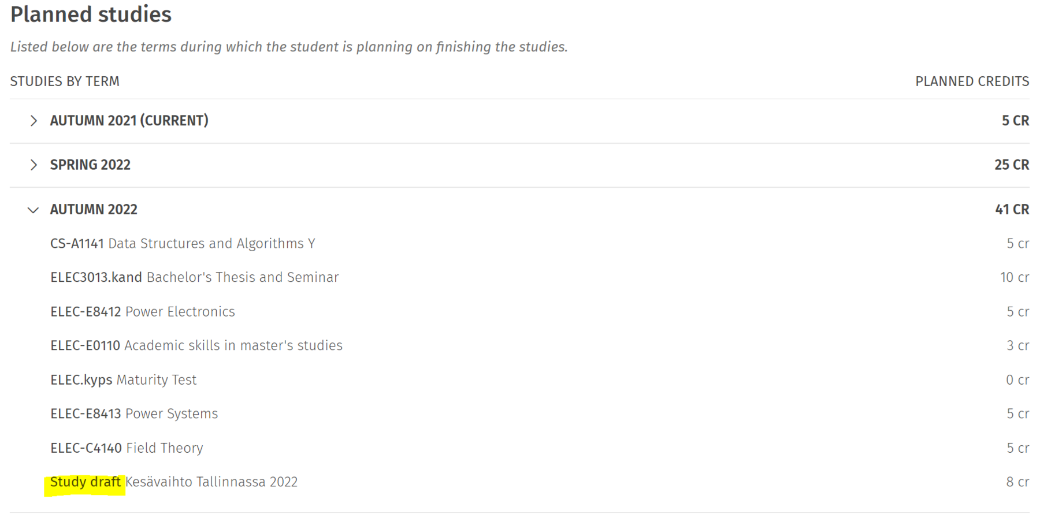Screen dimensions: 1040x514
Task: Select the ELEC-E8412 Power Electronics course
Action: (143, 312)
